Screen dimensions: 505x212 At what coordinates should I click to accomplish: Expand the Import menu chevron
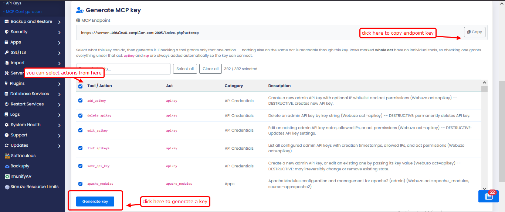[60, 63]
